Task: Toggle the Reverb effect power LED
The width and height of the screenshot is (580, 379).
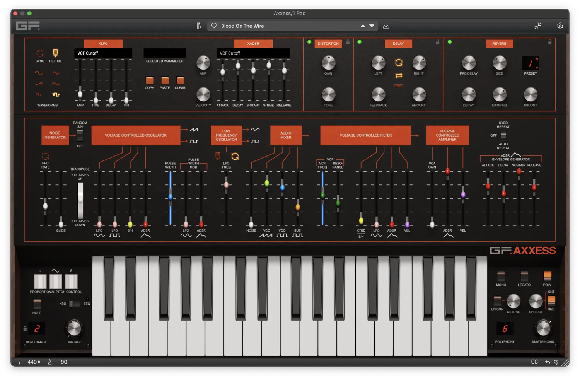Action: 450,42
